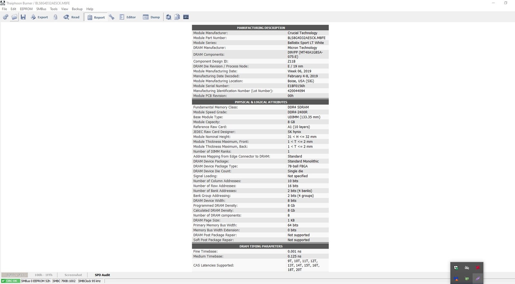Click the 'CAS Latencies Supported:' label

click(213, 265)
